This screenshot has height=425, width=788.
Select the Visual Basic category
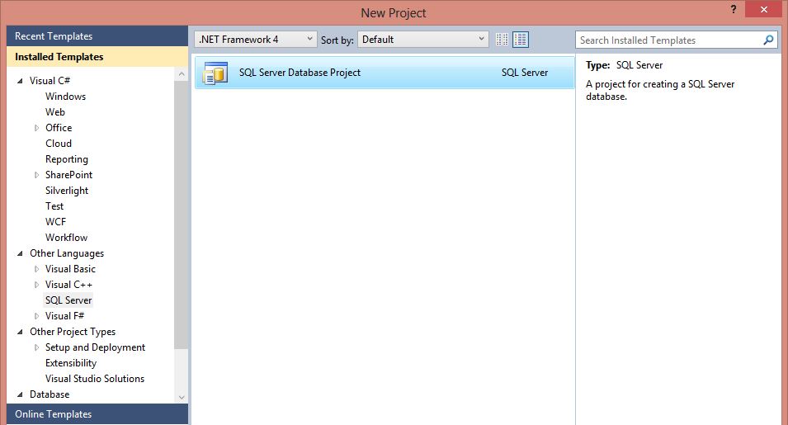click(70, 269)
